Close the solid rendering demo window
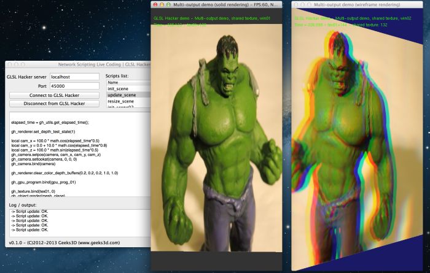Viewport: 430px width, 273px height. click(x=155, y=5)
